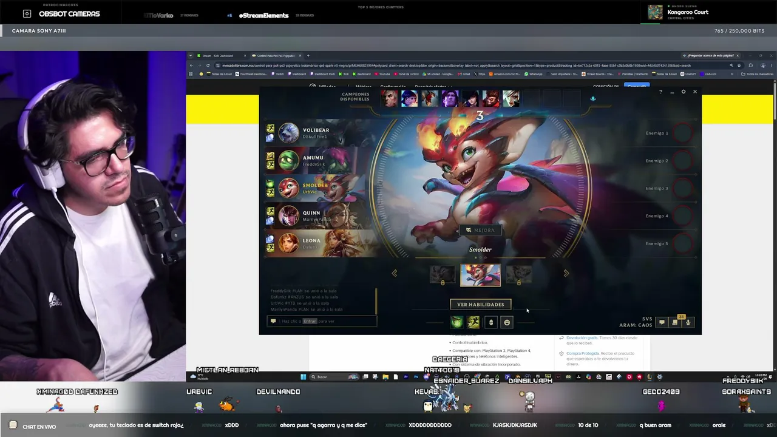Image resolution: width=777 pixels, height=437 pixels.
Task: Open the ChatGPT bookmark
Action: 688,74
